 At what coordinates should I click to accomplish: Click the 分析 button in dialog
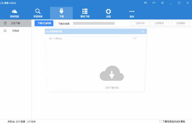point(135,39)
